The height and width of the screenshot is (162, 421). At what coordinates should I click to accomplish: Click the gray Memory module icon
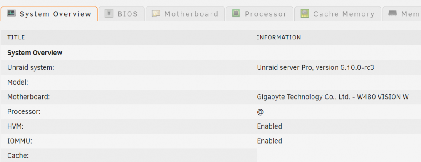(x=392, y=13)
